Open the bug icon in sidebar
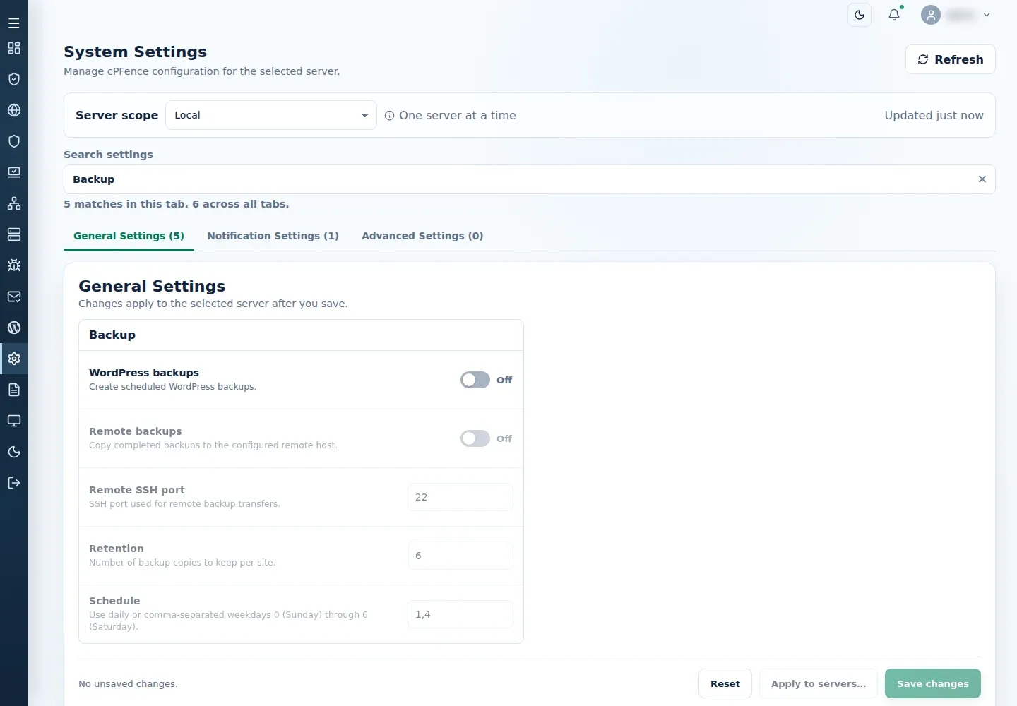The height and width of the screenshot is (706, 1017). click(x=14, y=265)
